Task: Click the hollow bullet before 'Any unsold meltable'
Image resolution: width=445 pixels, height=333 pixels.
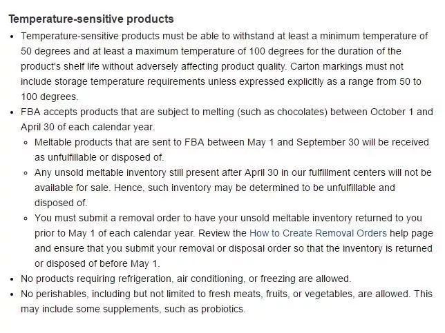Action: pyautogui.click(x=26, y=172)
